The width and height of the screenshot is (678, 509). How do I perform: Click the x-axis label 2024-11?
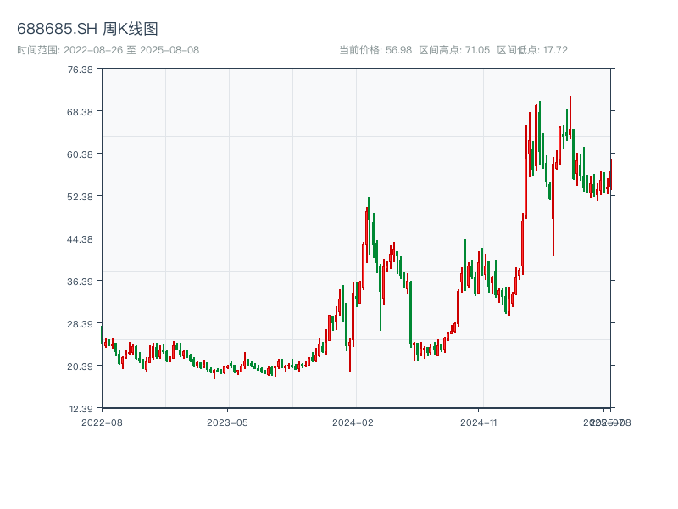(479, 422)
